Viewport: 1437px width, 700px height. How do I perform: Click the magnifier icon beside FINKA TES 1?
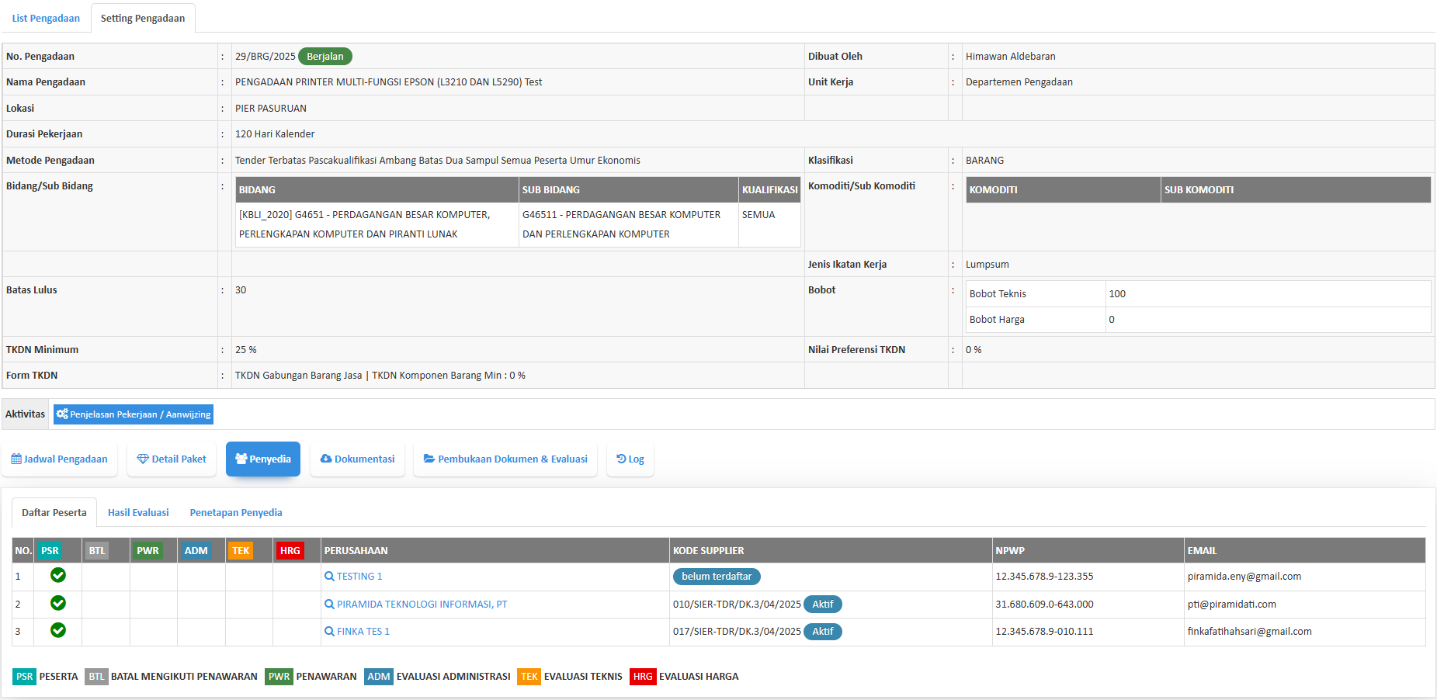(329, 632)
